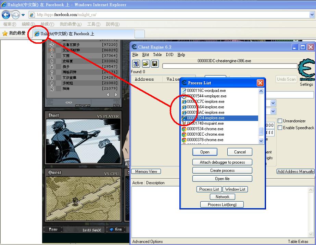The image size is (316, 245).
Task: Click Network button
Action: (223, 197)
